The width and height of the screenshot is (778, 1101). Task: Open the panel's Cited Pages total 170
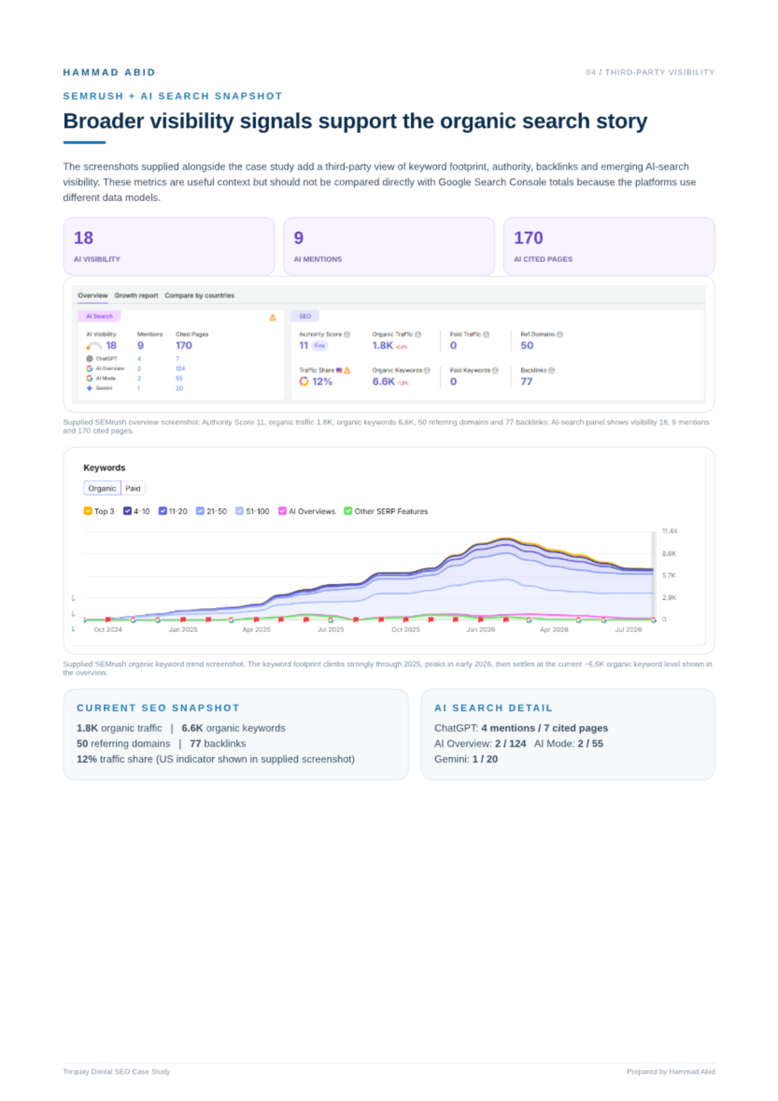184,346
